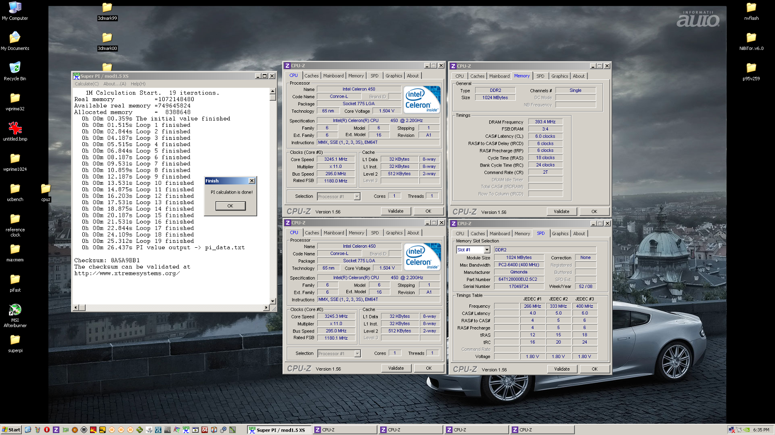The height and width of the screenshot is (435, 775).
Task: Click Validate in the CPU-Z SPD window
Action: [562, 369]
